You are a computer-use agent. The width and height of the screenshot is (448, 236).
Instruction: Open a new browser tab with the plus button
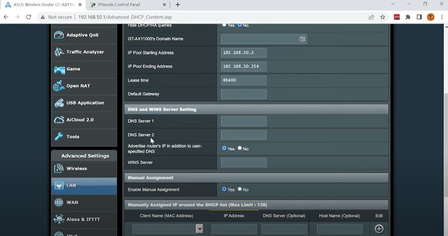coord(178,5)
